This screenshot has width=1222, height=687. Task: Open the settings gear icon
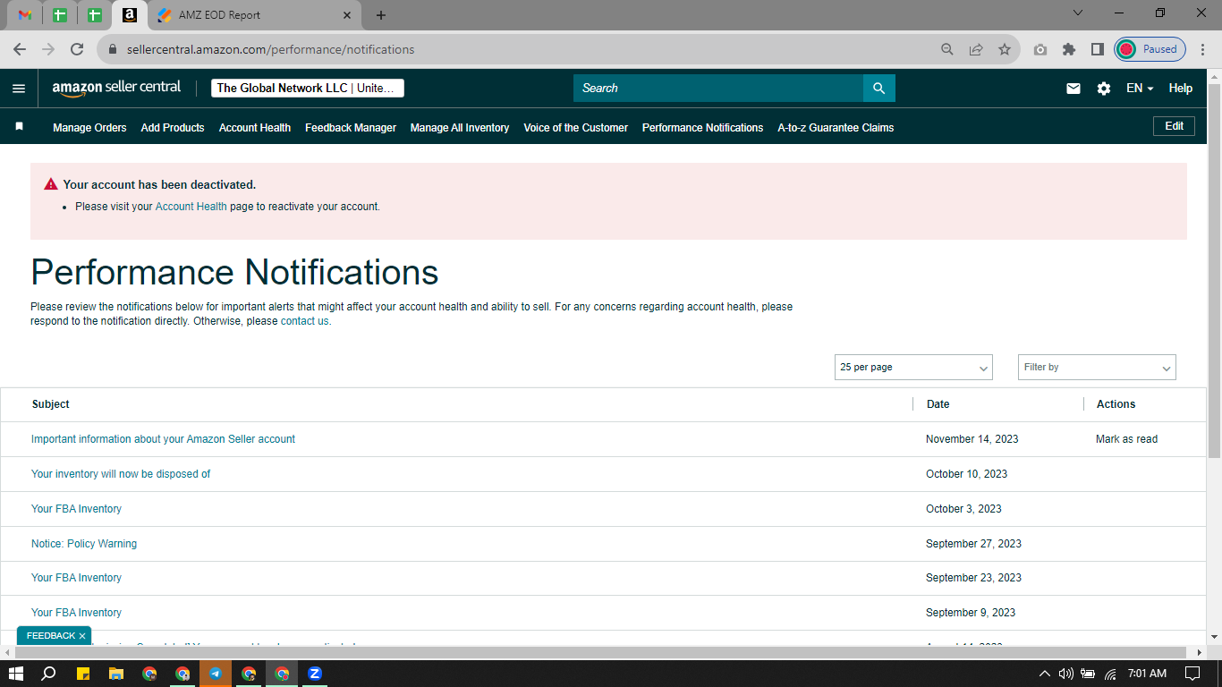tap(1104, 89)
